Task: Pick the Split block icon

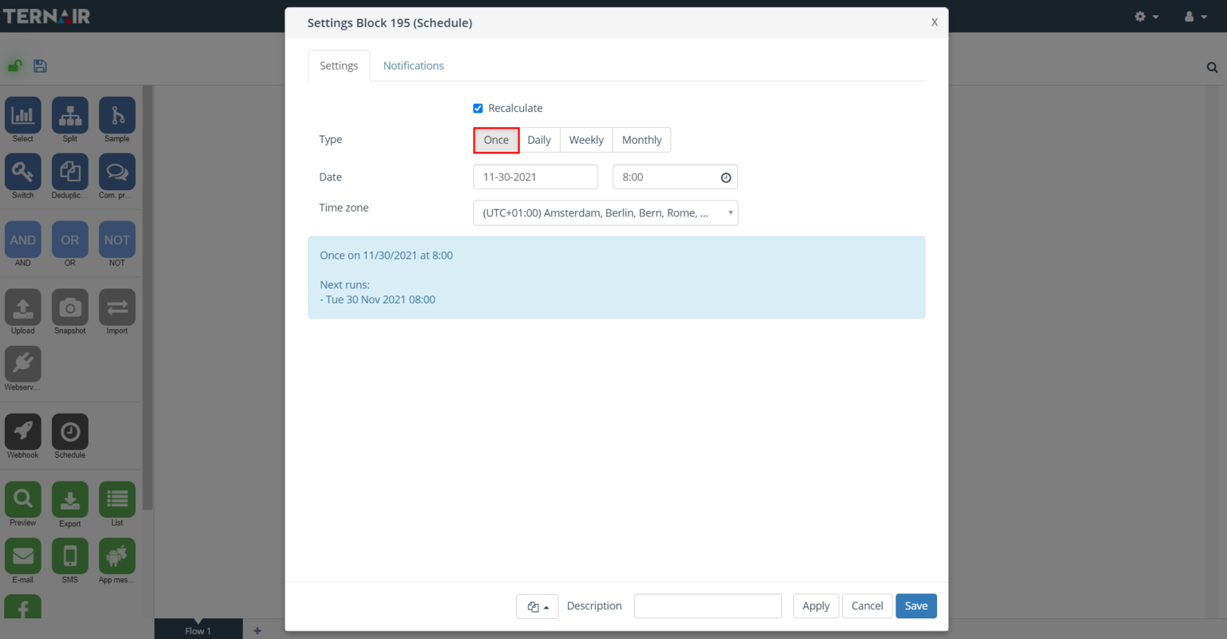Action: pyautogui.click(x=70, y=115)
